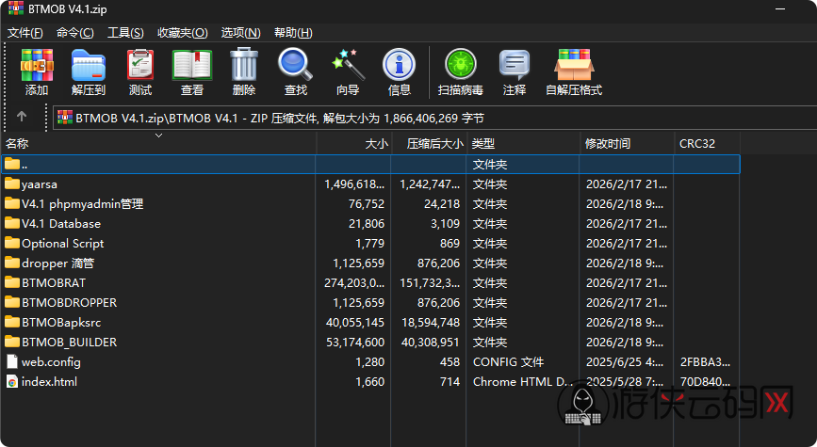The width and height of the screenshot is (817, 447).
Task: Click the 注释 (Comment) icon
Action: (x=515, y=72)
